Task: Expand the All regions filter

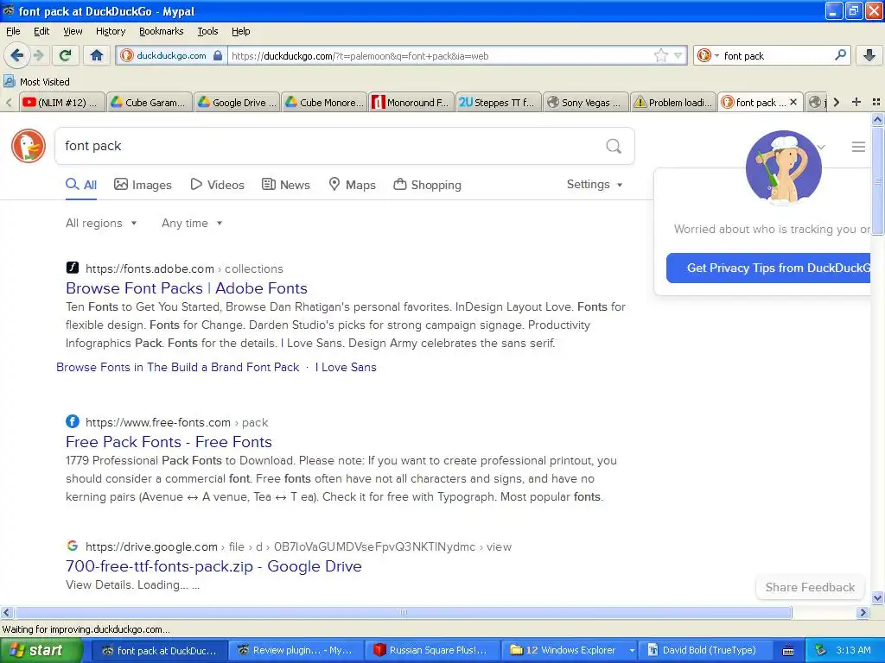Action: point(102,224)
